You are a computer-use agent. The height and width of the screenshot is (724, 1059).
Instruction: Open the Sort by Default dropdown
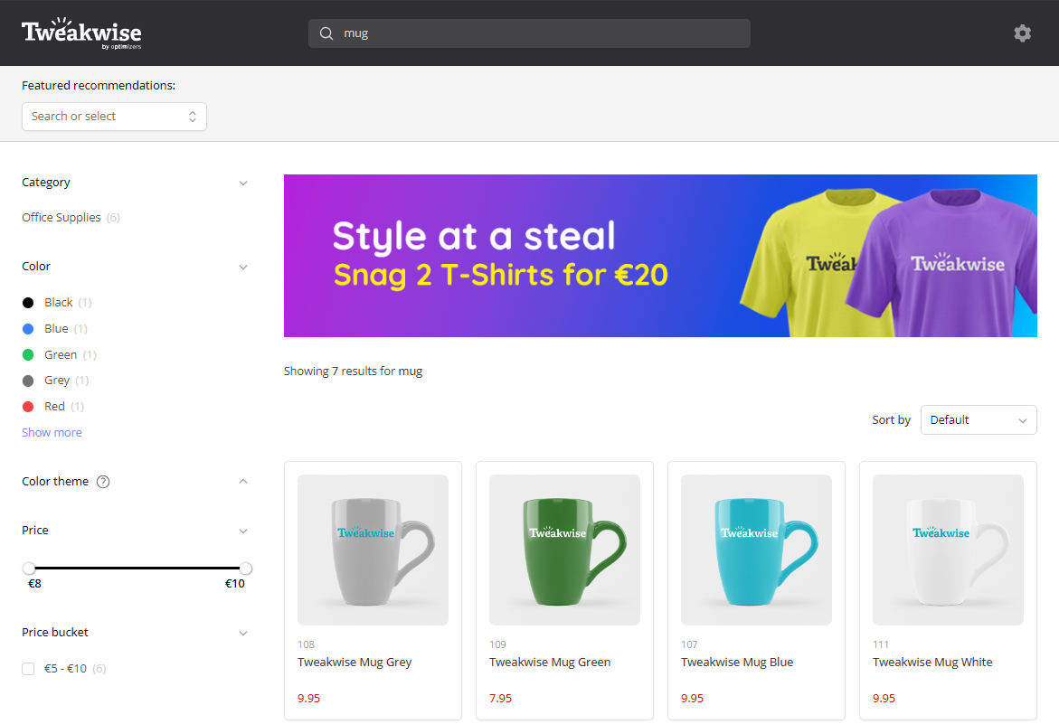tap(978, 419)
